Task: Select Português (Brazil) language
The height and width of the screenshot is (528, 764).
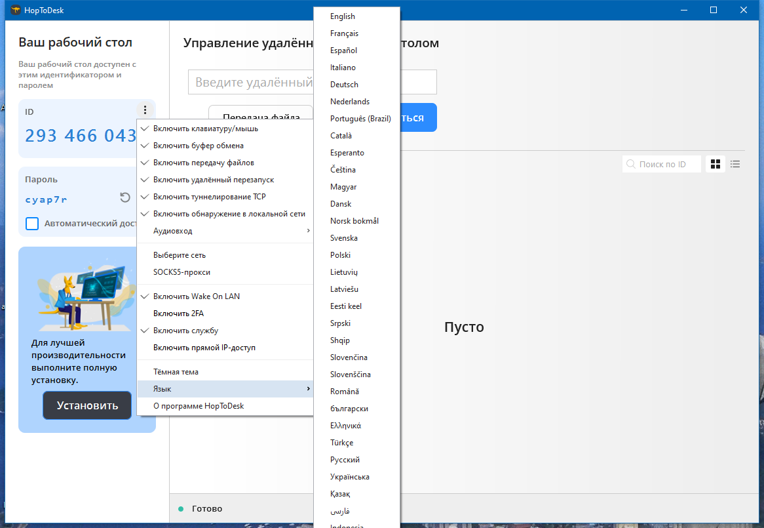Action: coord(356,119)
